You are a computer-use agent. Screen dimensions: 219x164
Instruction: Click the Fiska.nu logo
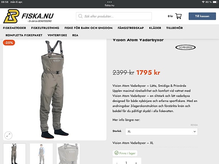tap(29, 16)
